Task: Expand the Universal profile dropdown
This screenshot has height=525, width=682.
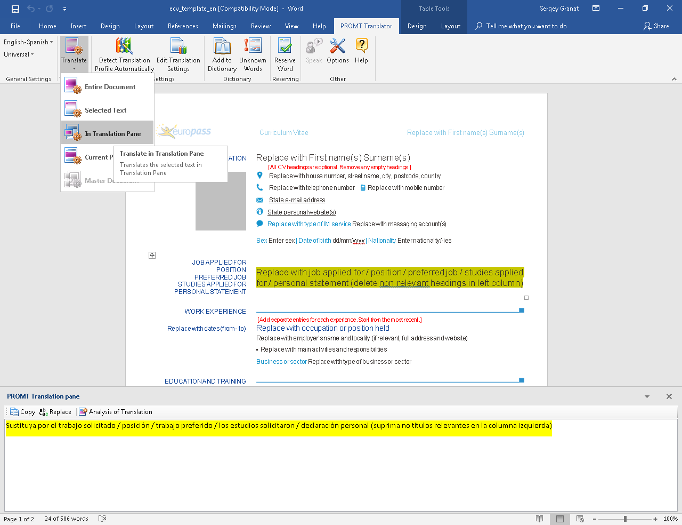Action: coord(19,54)
